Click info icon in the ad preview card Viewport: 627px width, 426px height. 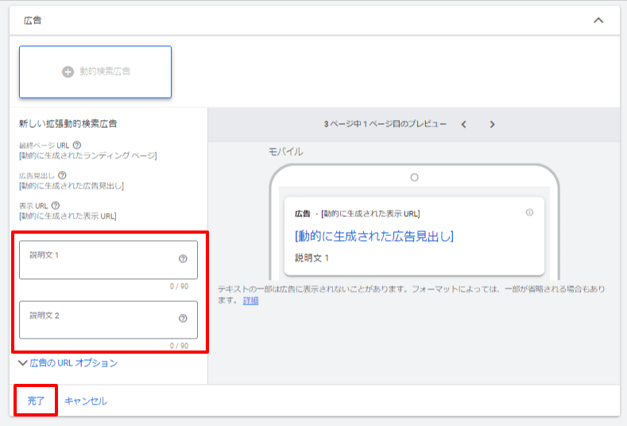point(530,213)
